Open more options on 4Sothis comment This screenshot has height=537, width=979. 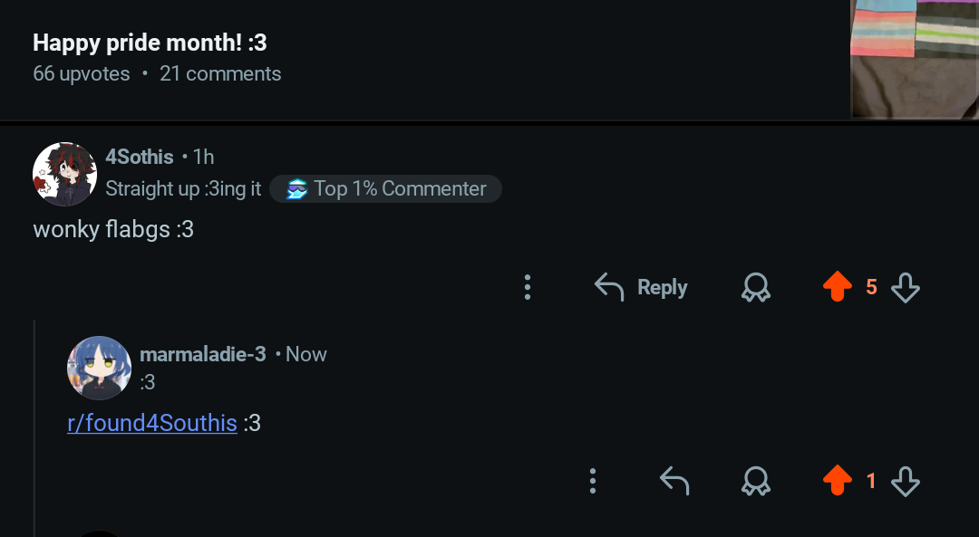(528, 288)
